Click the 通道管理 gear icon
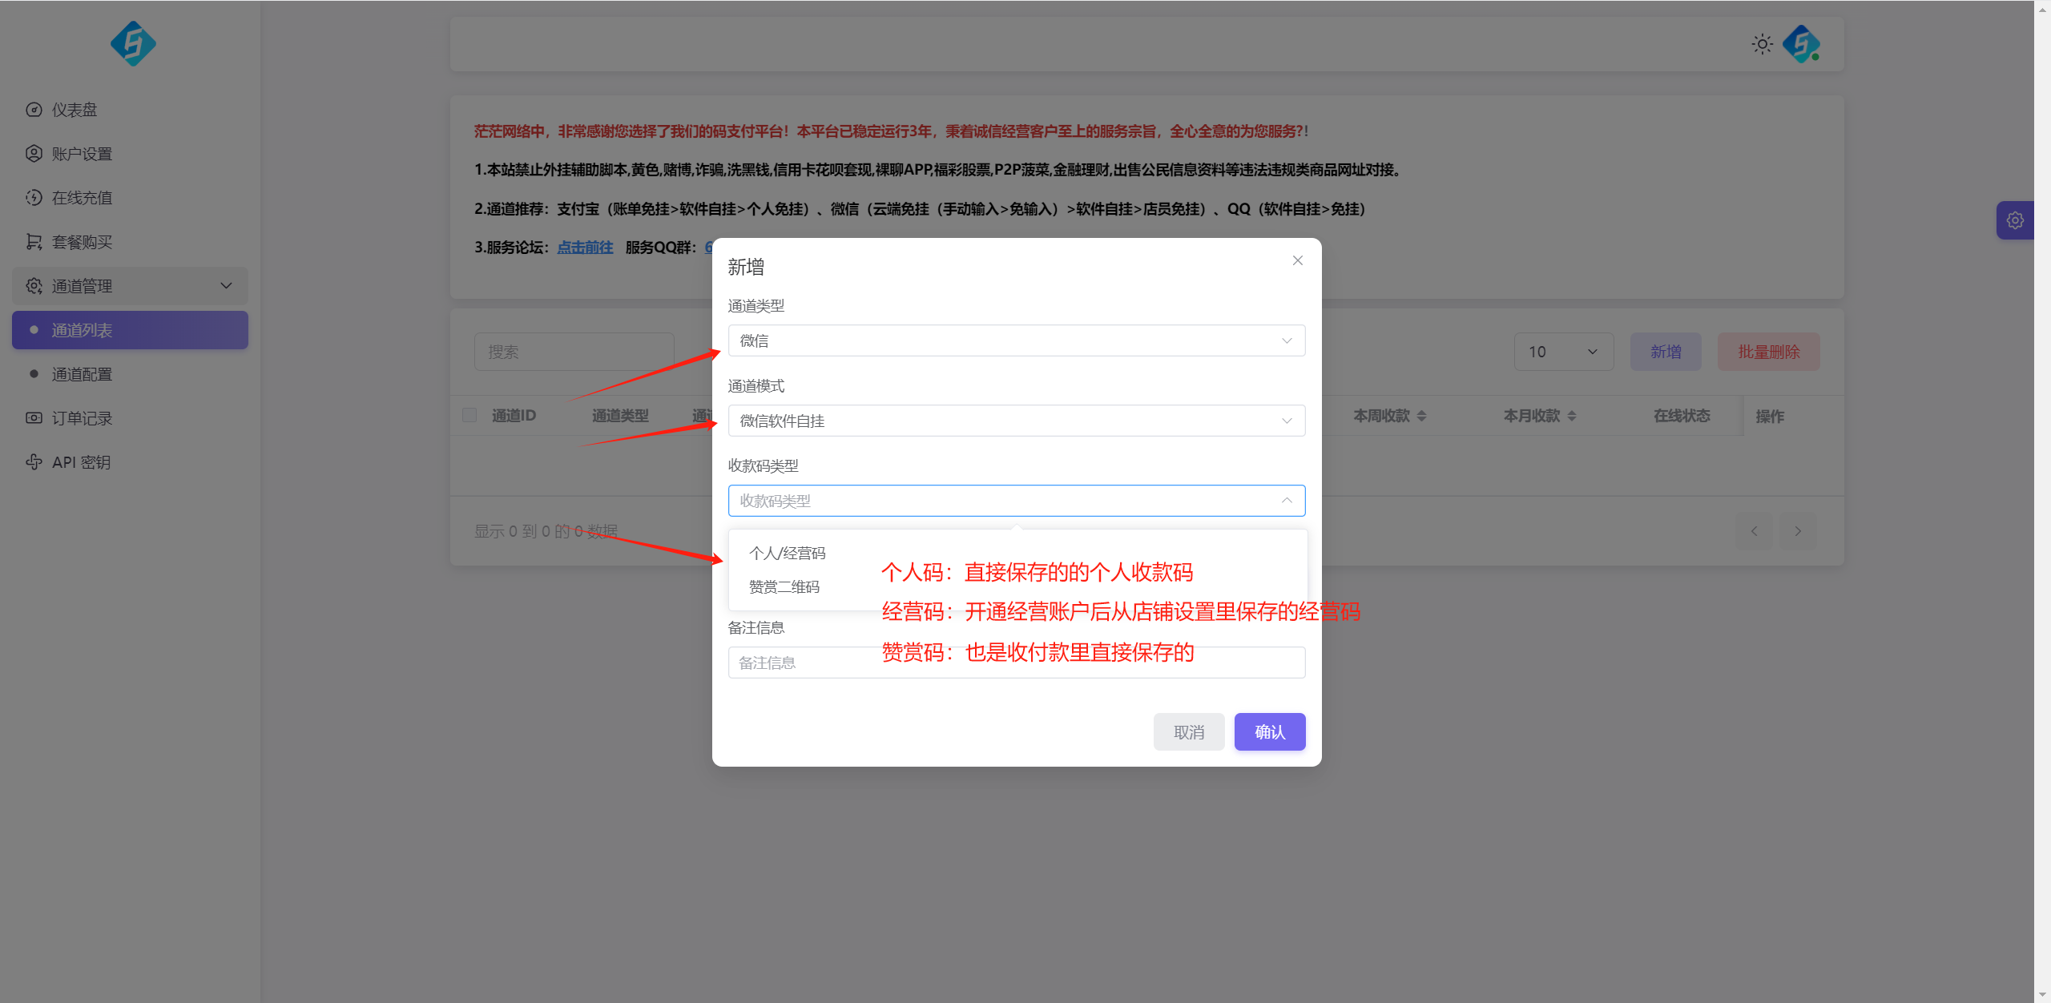The width and height of the screenshot is (2051, 1003). click(34, 286)
